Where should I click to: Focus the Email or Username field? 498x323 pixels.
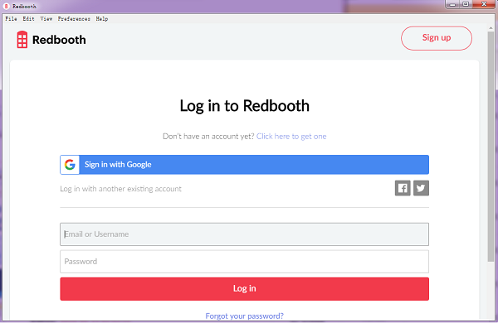tap(244, 234)
